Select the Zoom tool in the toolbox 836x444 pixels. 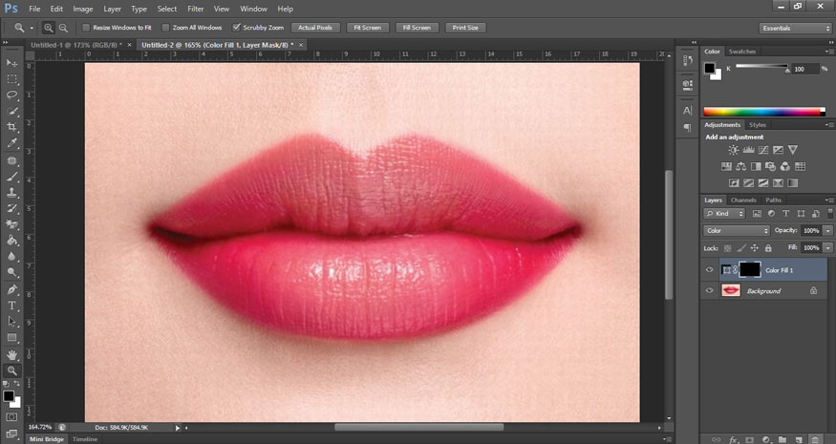(11, 371)
